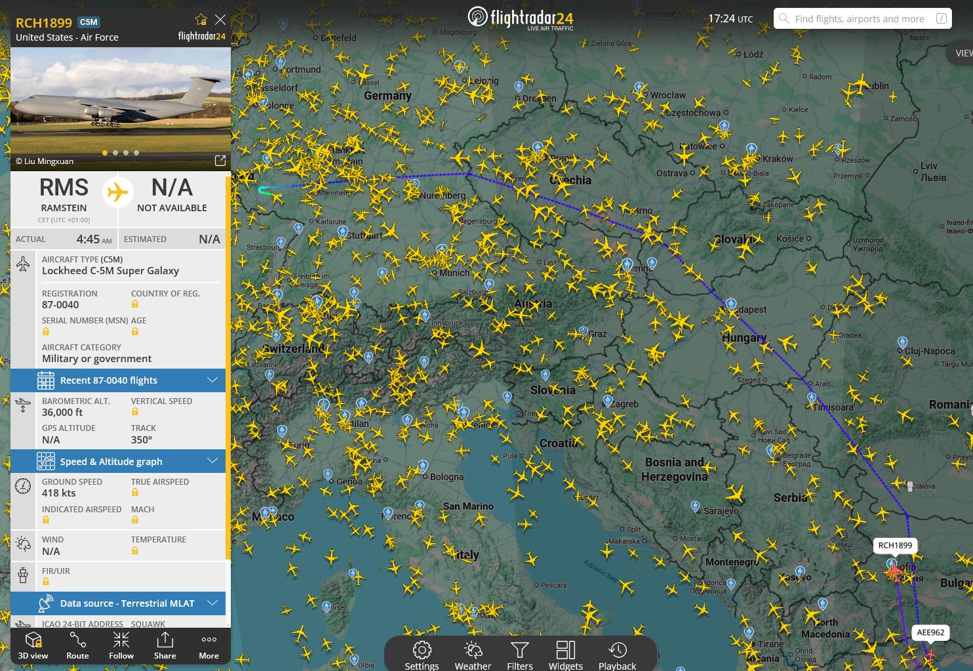Open aircraft photo in external link
This screenshot has height=671, width=973.
click(x=220, y=161)
